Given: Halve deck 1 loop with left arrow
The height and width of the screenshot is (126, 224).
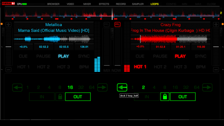Looking at the screenshot, I should 17,87.
